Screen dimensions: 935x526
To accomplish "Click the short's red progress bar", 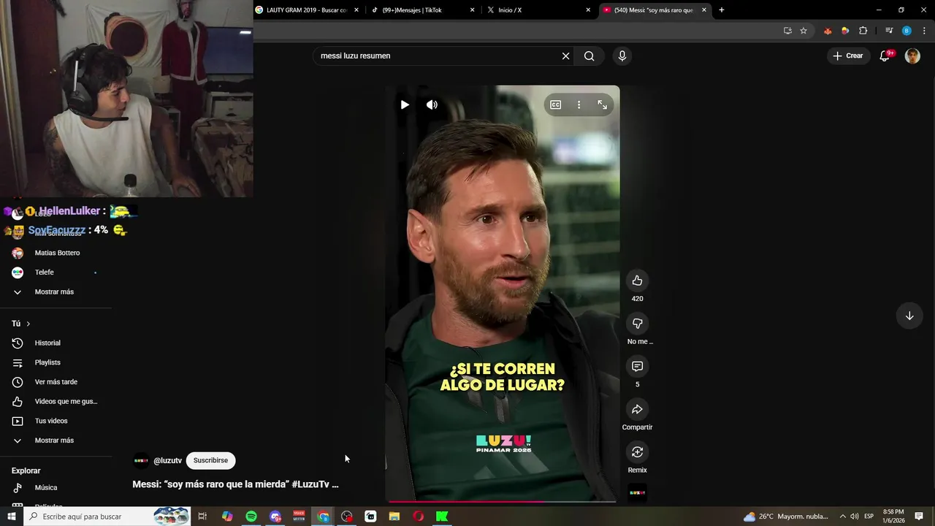I will tap(503, 501).
